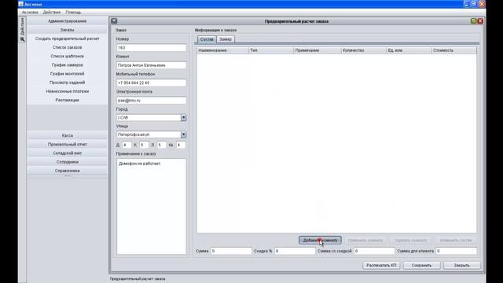Click the search magnifier icon in the left strip
Image resolution: width=503 pixels, height=283 pixels.
(22, 39)
